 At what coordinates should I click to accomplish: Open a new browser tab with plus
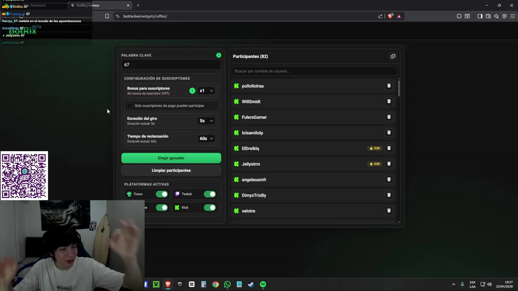(x=138, y=5)
